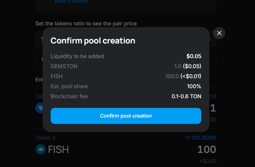
Task: Click the Token 1 amount field showing 1
Action: [x=213, y=108]
